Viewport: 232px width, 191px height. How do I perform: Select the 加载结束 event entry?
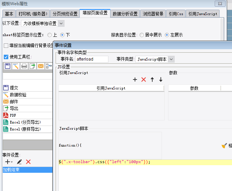tap(28, 170)
